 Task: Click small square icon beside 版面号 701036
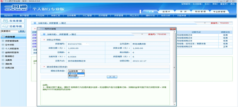pos(142,34)
